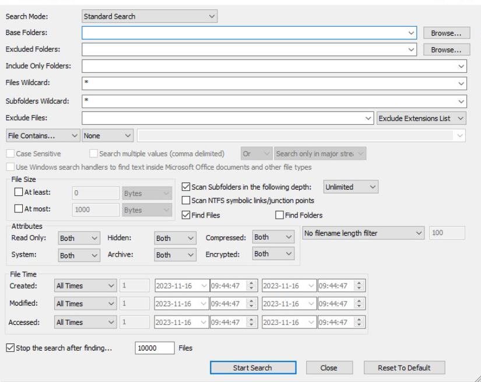This screenshot has height=382, width=481.
Task: Click the Accessed time count field
Action: click(134, 322)
